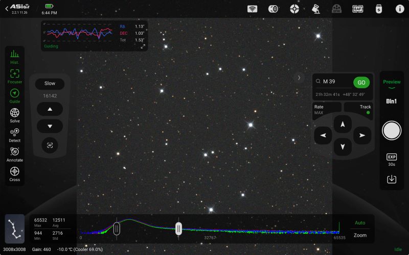409x255 pixels.
Task: Slew mount north with up arrow
Action: pos(343,124)
